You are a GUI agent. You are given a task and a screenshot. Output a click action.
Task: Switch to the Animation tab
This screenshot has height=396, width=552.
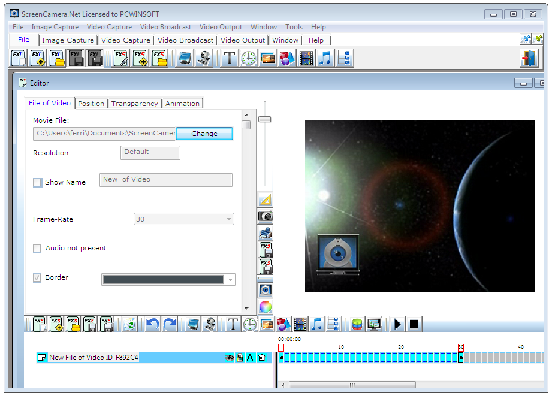(x=182, y=104)
